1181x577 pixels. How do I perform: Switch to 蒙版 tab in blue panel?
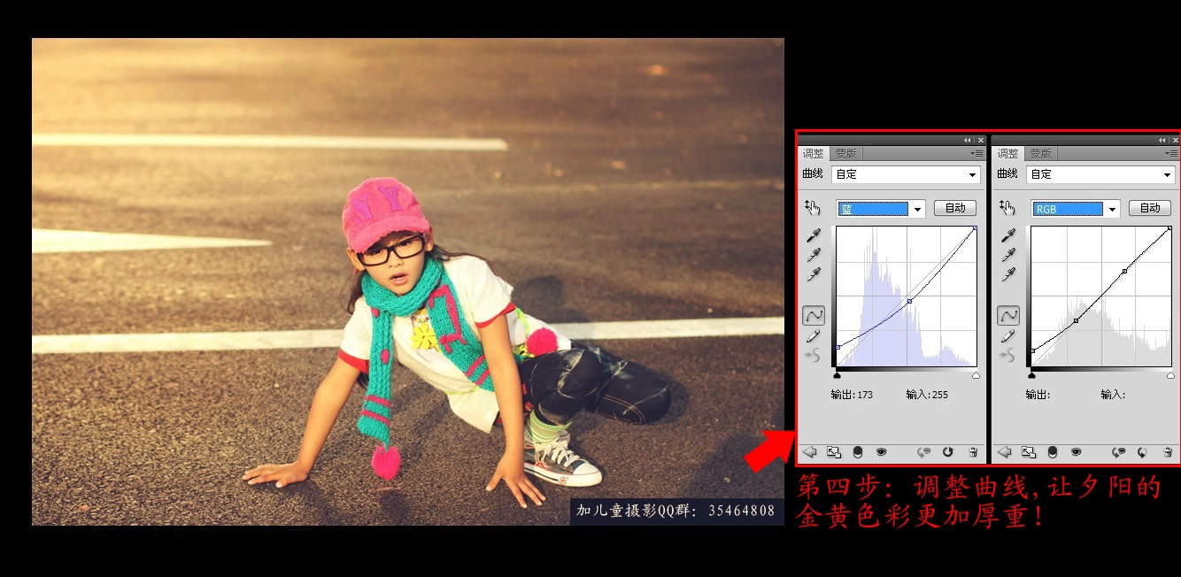[x=845, y=154]
